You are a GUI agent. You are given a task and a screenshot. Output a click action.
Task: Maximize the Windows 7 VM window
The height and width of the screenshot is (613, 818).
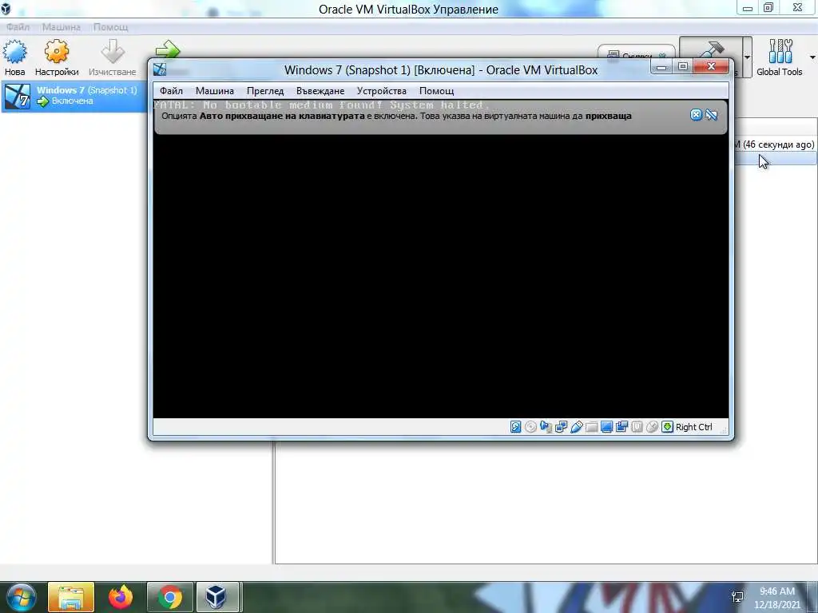pos(682,67)
